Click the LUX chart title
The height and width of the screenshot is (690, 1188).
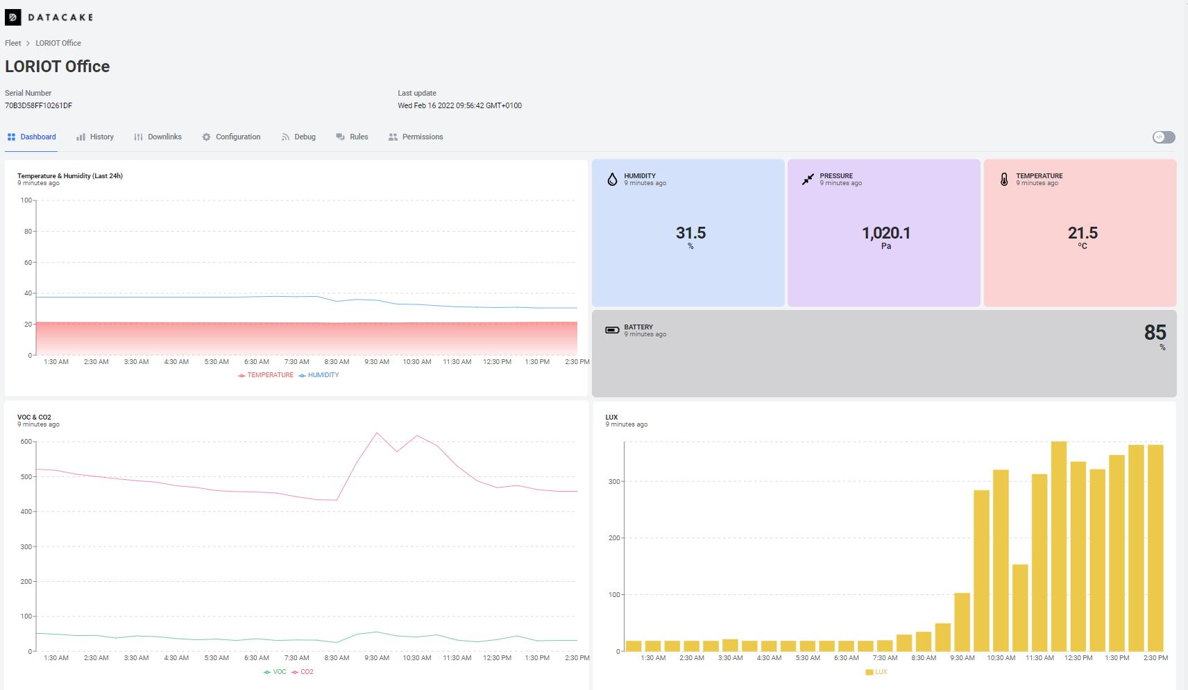pos(611,417)
